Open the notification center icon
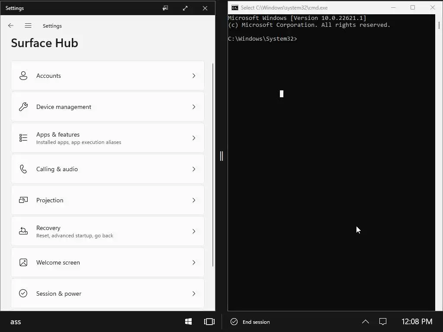This screenshot has height=332, width=443. [383, 322]
